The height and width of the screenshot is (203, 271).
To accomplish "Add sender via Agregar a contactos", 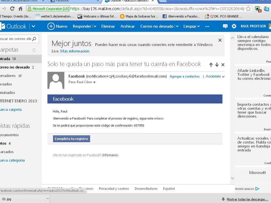I will tap(184, 76).
